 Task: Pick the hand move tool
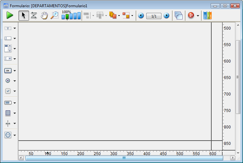(x=44, y=15)
